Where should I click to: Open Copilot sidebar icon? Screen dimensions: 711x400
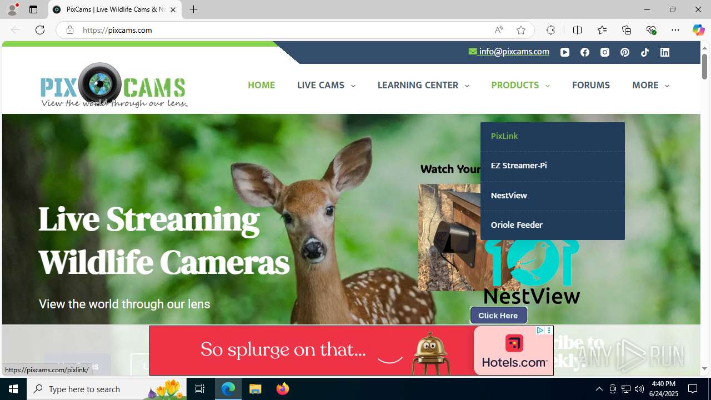pyautogui.click(x=698, y=30)
